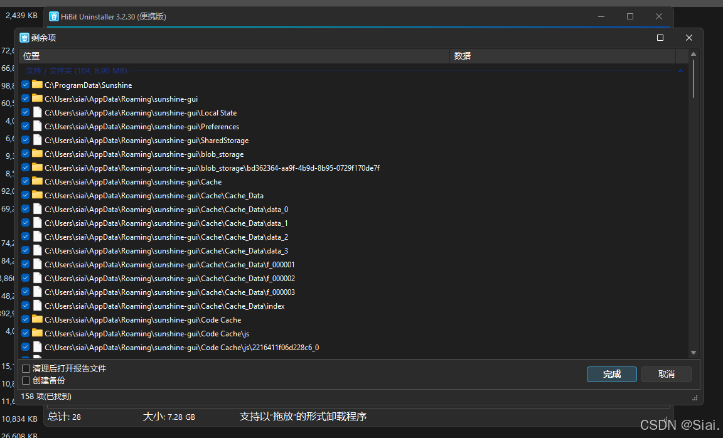
Task: Maximize the 剩余项 dialog
Action: (660, 38)
